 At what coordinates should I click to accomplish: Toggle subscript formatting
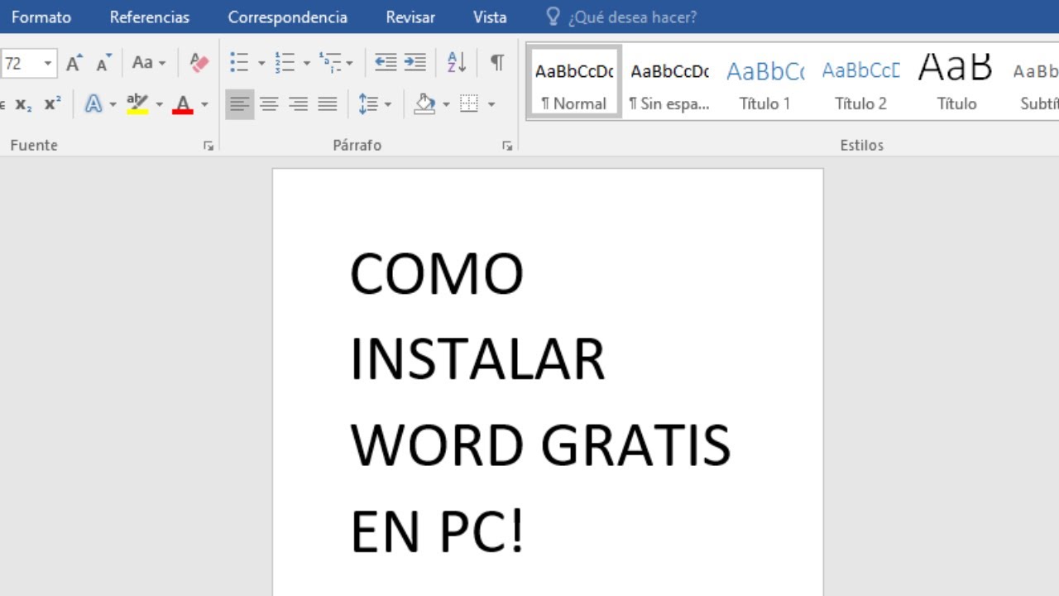point(23,104)
